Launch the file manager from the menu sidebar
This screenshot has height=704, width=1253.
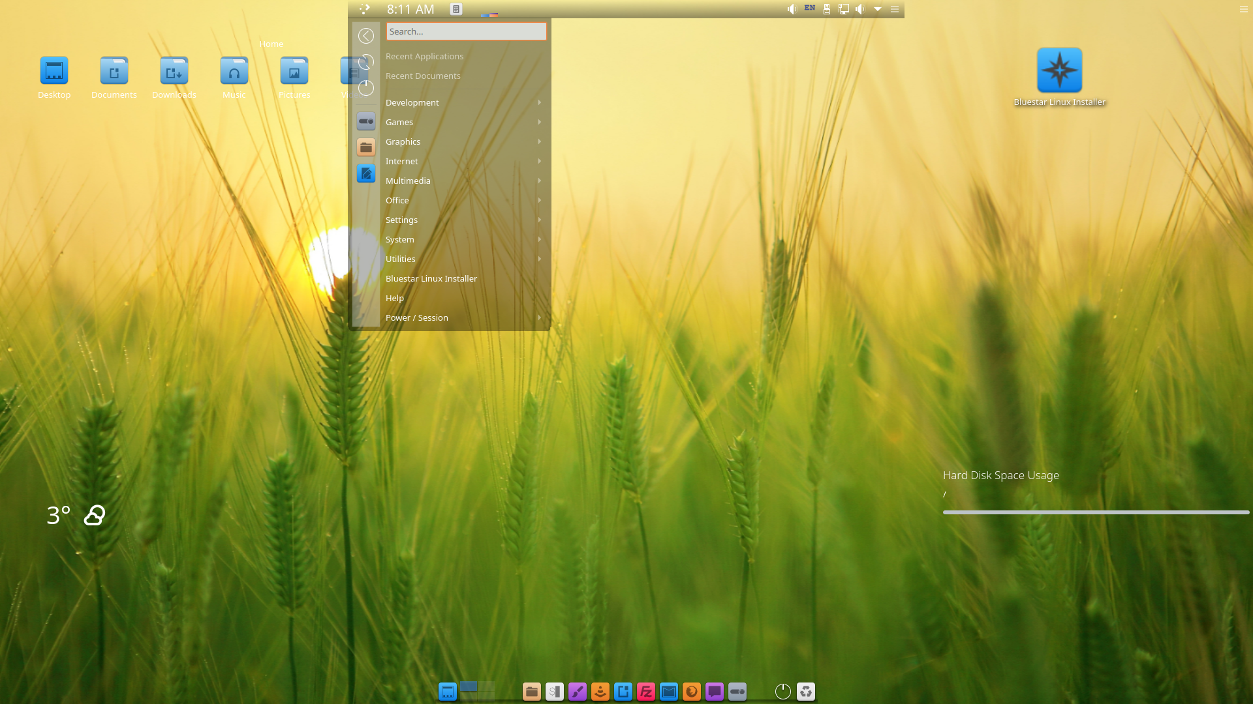[x=366, y=147]
